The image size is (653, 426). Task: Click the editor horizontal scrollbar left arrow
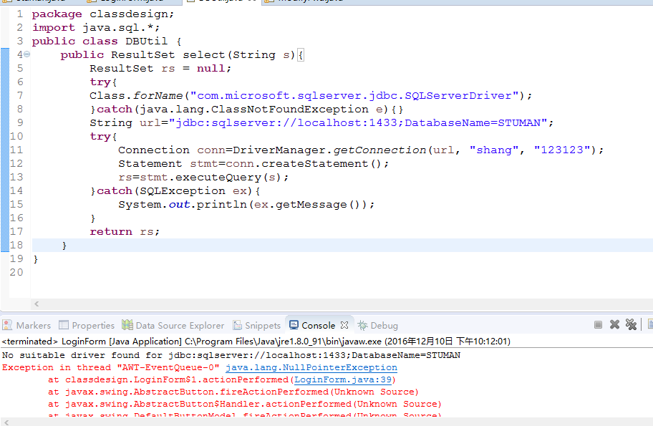pyautogui.click(x=37, y=304)
